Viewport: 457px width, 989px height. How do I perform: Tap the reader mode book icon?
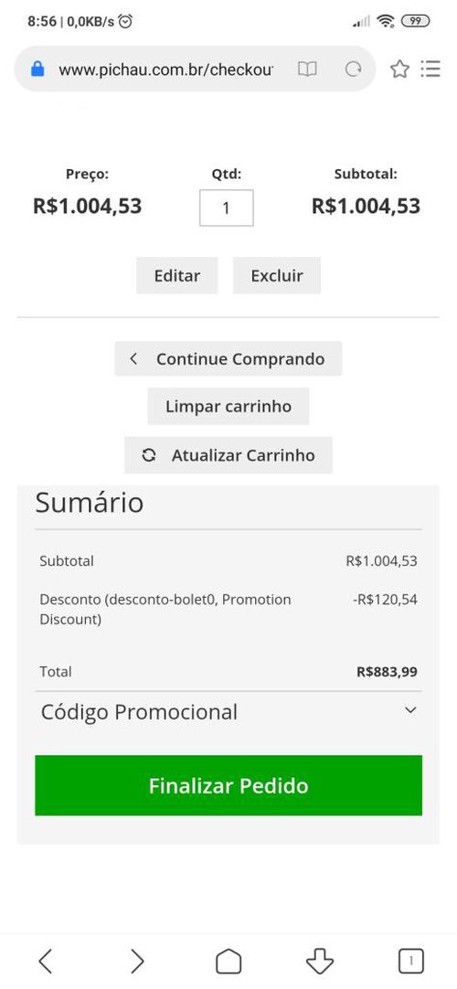[307, 69]
